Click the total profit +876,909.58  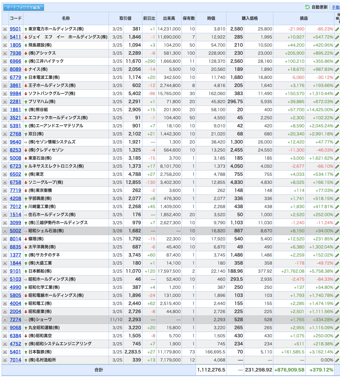289,370
